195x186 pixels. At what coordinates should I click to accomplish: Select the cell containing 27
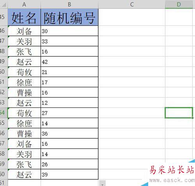(x=69, y=113)
